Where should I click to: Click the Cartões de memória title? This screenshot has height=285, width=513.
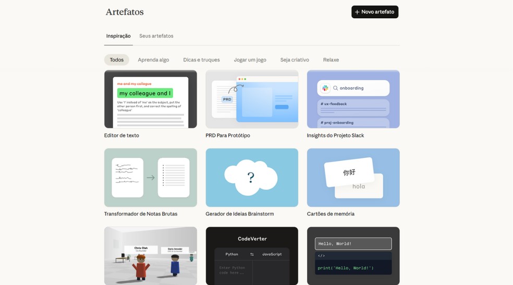pos(331,214)
